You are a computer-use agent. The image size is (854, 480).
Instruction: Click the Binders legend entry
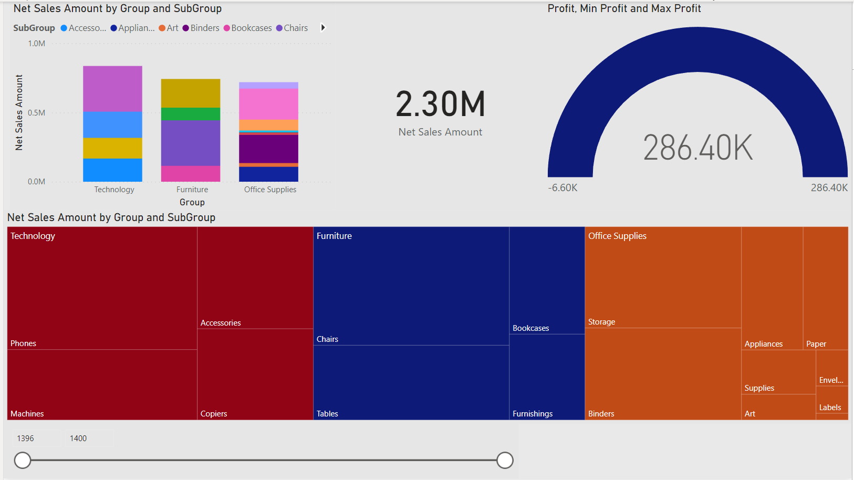click(x=201, y=28)
